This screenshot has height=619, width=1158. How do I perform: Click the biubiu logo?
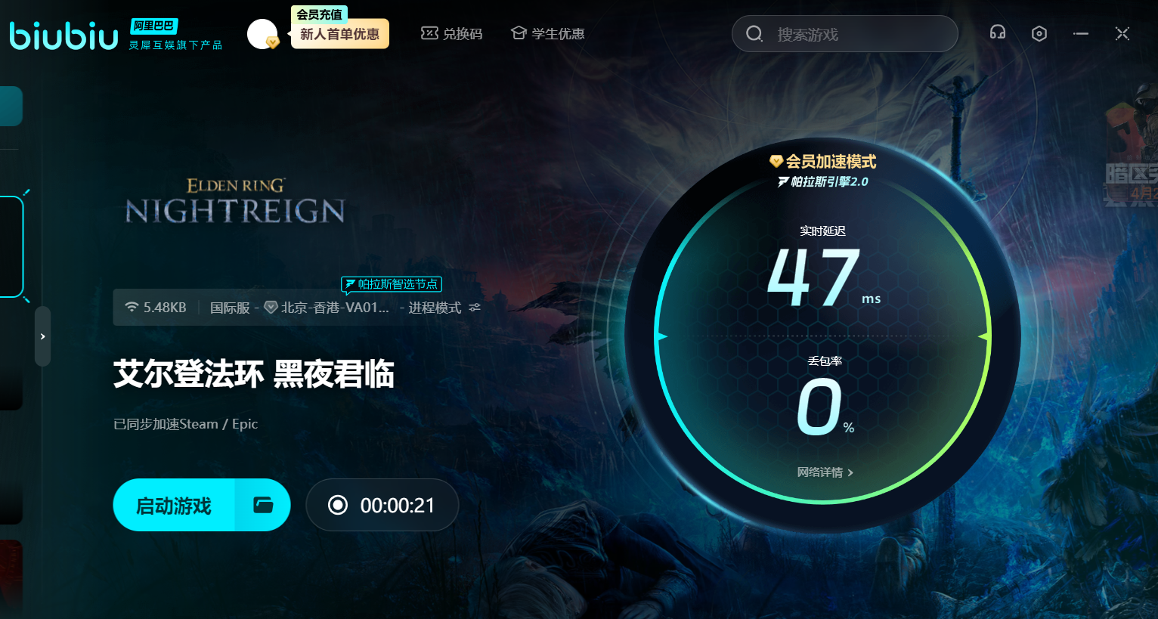pyautogui.click(x=63, y=36)
